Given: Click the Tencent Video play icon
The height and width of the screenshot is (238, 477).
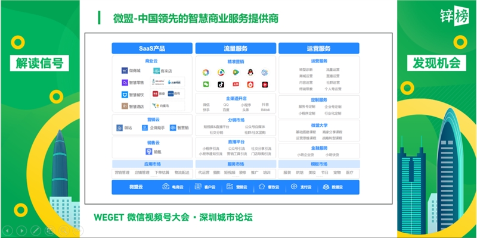Looking at the screenshot, I should (236, 72).
